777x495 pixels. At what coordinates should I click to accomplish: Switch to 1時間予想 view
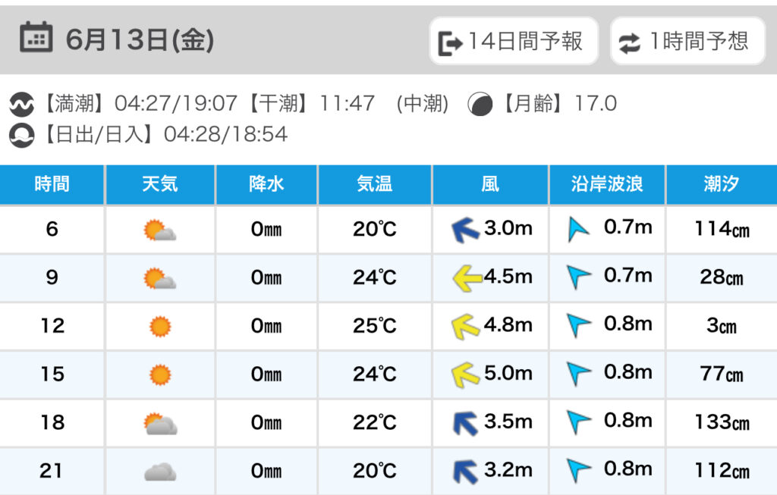coord(687,41)
